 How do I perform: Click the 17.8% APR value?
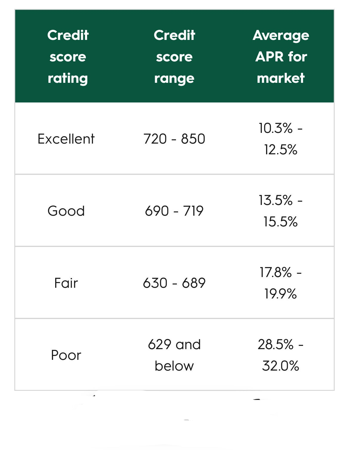click(275, 273)
